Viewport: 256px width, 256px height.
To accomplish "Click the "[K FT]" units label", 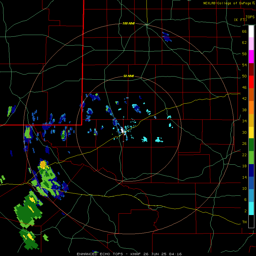I will pos(240,20).
